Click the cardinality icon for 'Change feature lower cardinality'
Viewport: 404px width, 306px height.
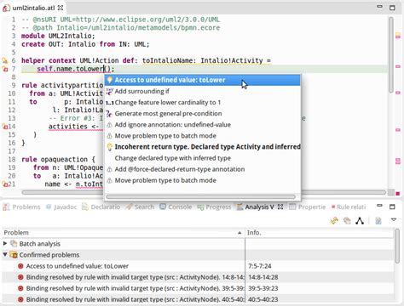point(109,103)
